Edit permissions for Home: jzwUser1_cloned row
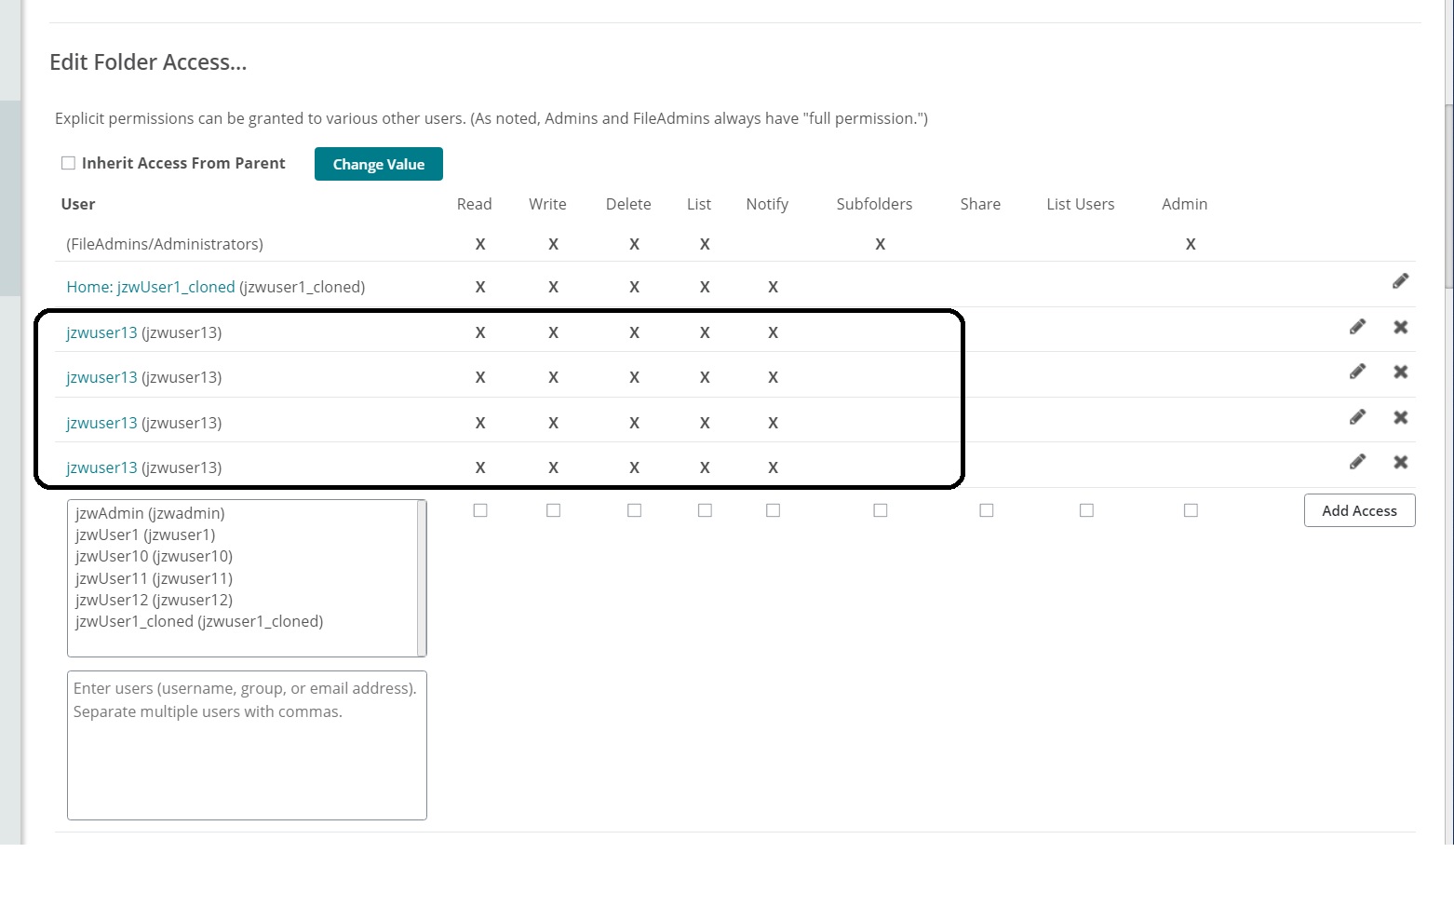This screenshot has width=1454, height=907. (1400, 281)
